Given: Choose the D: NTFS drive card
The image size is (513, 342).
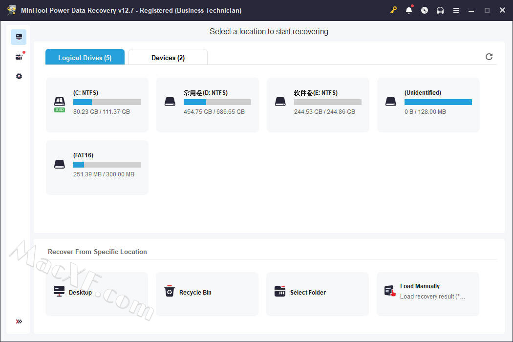Looking at the screenshot, I should point(208,105).
